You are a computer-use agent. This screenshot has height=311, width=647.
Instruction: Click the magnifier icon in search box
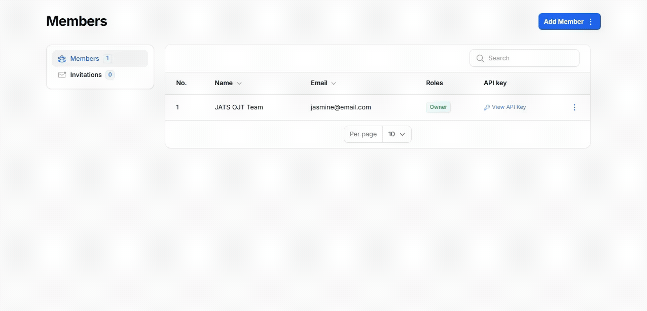[480, 58]
